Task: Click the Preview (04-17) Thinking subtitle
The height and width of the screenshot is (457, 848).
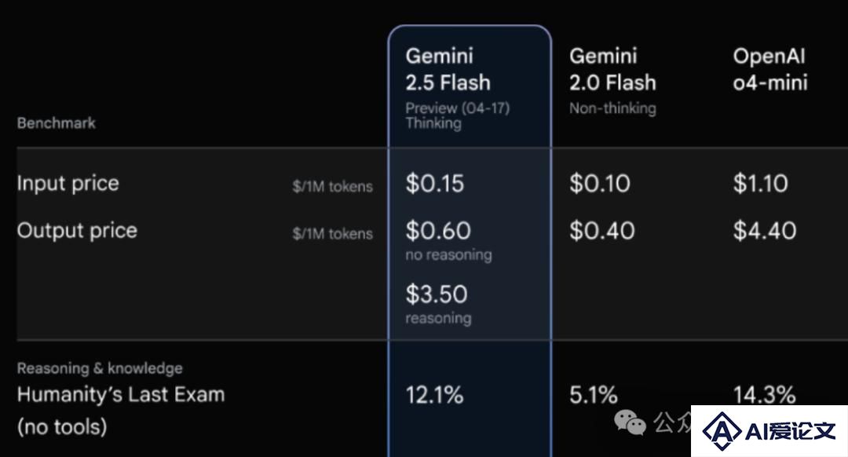Action: 458,115
